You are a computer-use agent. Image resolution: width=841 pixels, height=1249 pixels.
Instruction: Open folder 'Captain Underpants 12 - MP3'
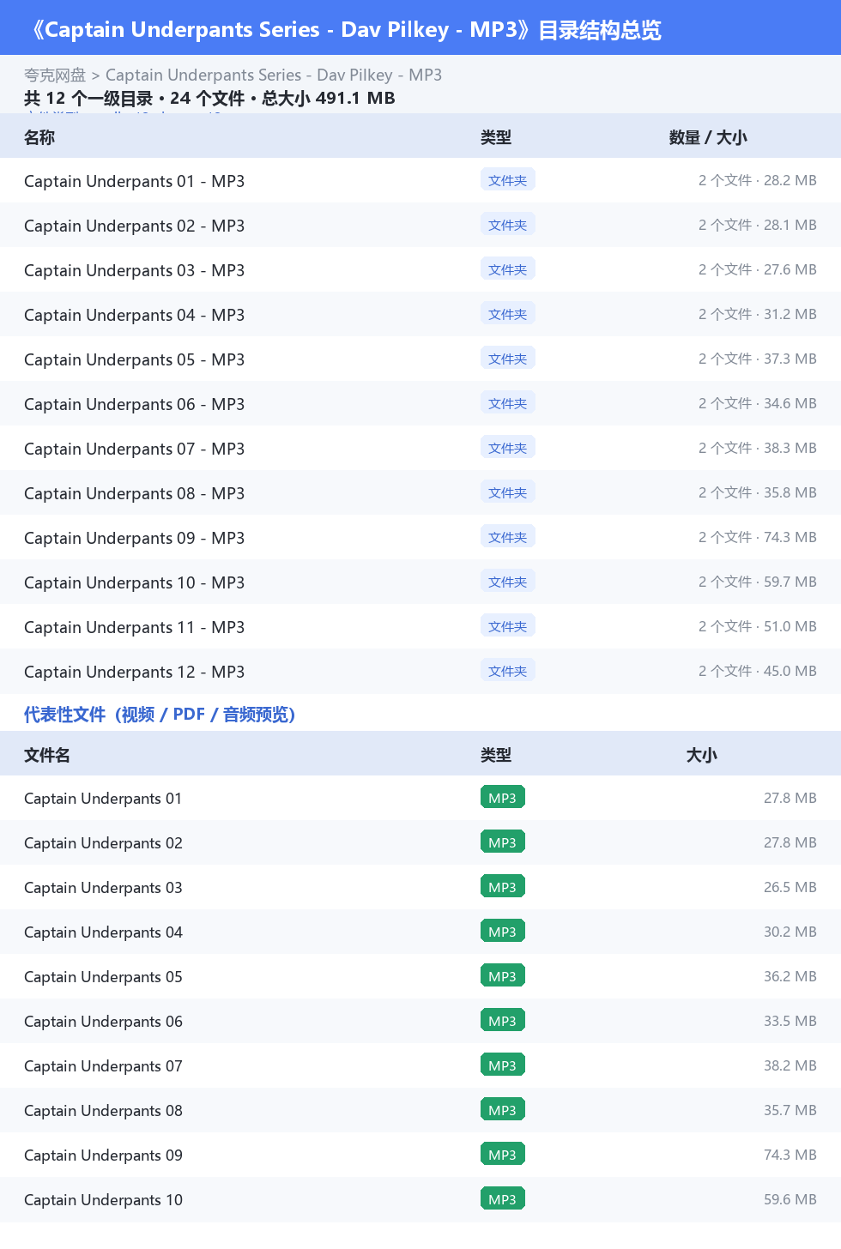(x=135, y=672)
